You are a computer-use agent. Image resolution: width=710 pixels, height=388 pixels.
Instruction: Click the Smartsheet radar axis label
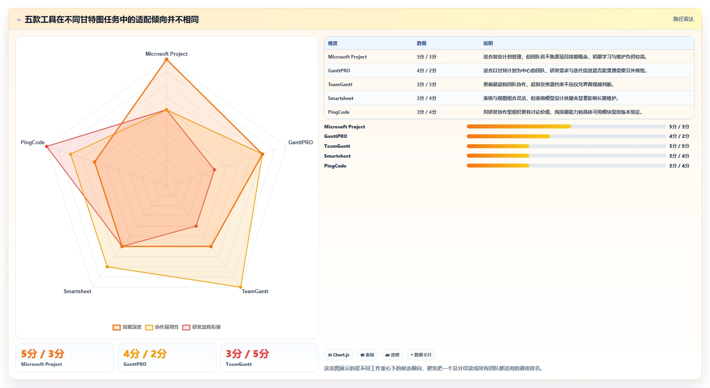pyautogui.click(x=78, y=291)
